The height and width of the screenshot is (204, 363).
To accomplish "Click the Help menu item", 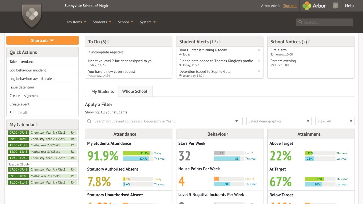I will coord(349,6).
